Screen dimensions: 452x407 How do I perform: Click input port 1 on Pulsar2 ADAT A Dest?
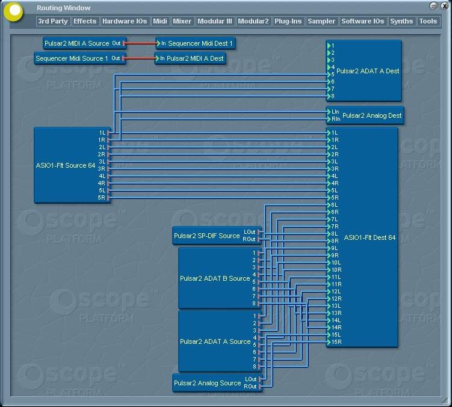tap(329, 46)
